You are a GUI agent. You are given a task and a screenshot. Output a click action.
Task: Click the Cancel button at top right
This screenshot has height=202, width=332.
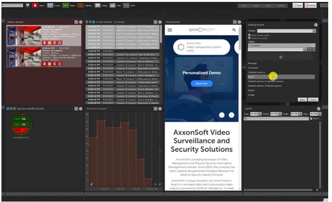pos(311,5)
